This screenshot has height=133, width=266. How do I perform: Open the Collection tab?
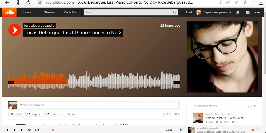point(71,12)
